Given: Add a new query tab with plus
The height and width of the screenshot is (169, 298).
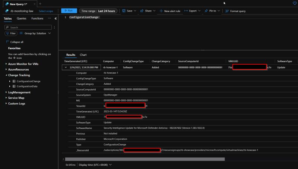Looking at the screenshot, I should tap(40, 4).
